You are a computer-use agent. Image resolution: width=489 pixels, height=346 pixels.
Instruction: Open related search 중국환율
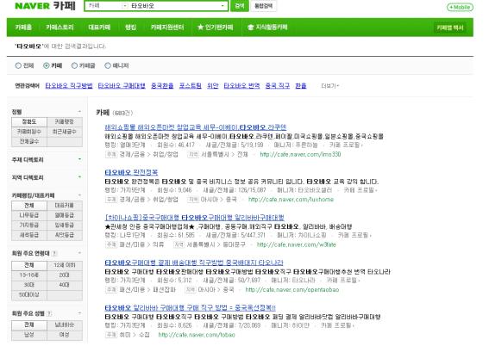pos(162,85)
